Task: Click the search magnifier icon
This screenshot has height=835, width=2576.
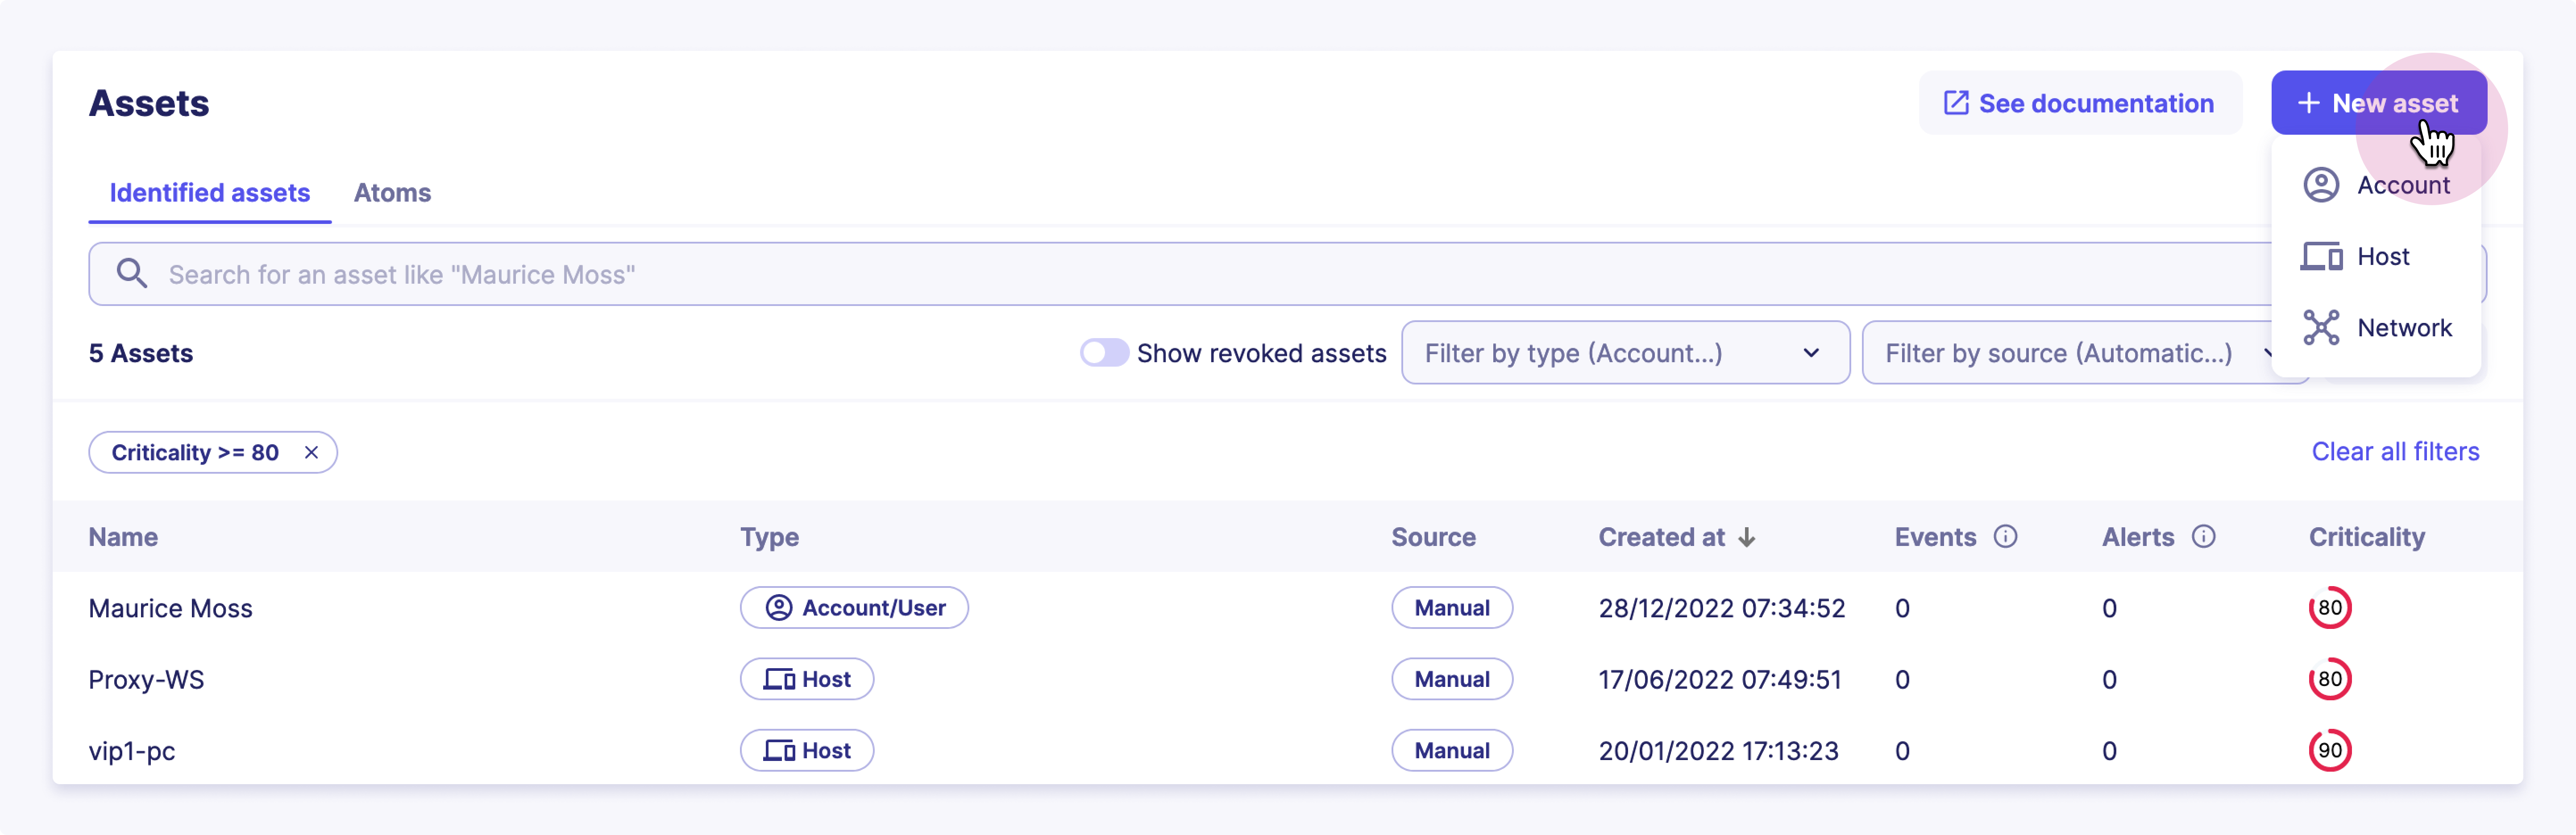Action: click(x=132, y=273)
